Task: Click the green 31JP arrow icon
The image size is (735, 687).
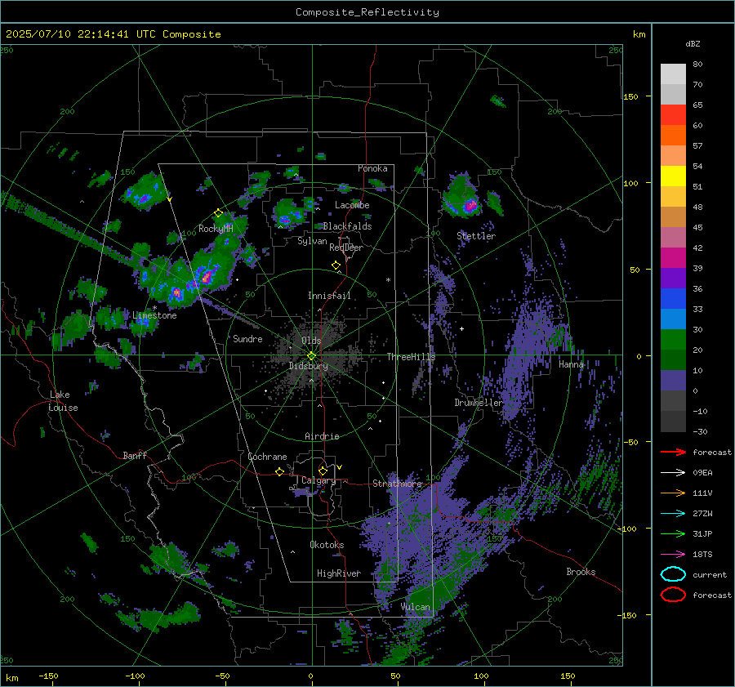Action: coord(673,533)
